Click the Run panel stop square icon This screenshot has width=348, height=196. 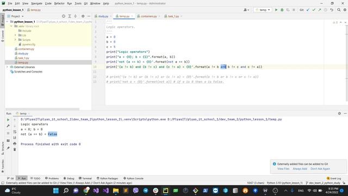8,133
